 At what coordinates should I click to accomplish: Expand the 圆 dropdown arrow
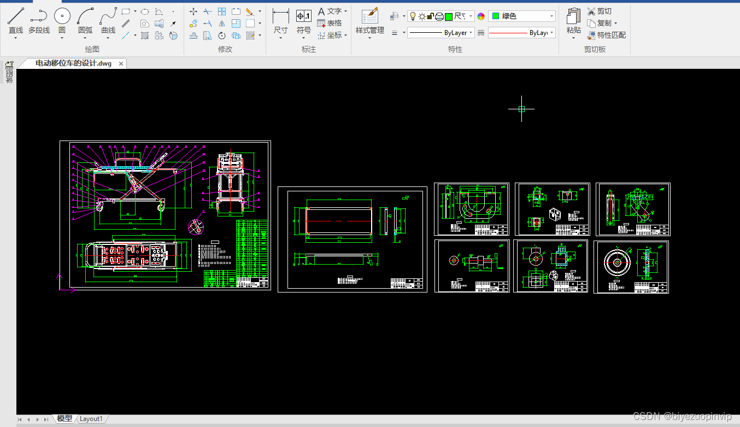click(62, 38)
